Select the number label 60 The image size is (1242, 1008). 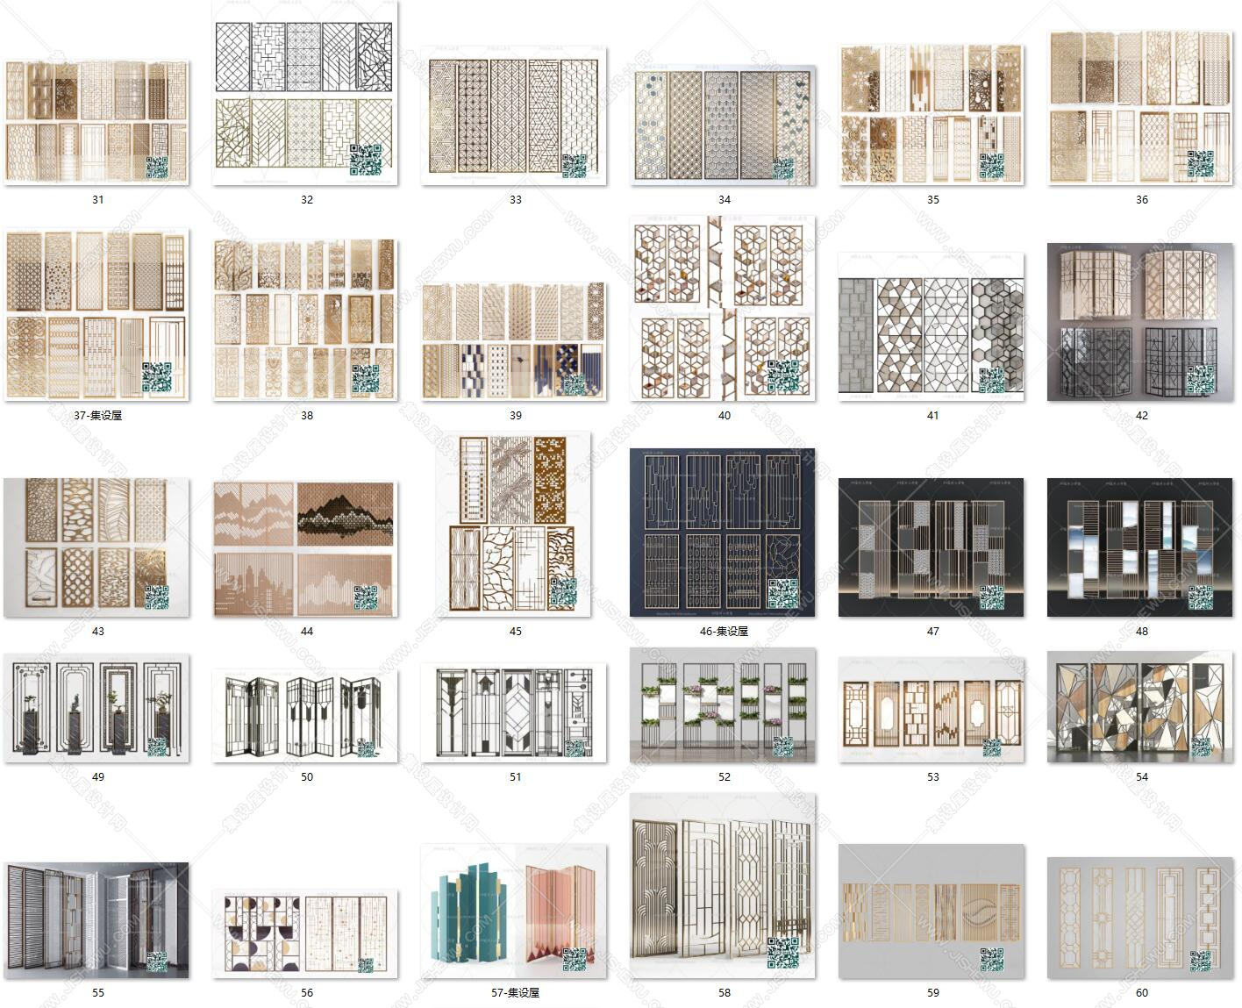pos(1141,993)
